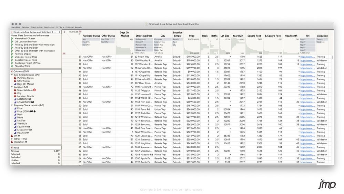Click the 'Union Twp' city cell
This screenshot has width=344, height=194.
point(160,109)
